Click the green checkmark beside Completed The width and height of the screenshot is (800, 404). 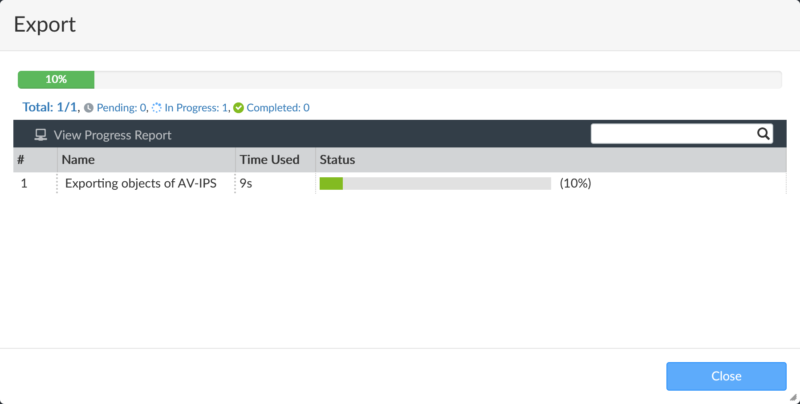(239, 107)
